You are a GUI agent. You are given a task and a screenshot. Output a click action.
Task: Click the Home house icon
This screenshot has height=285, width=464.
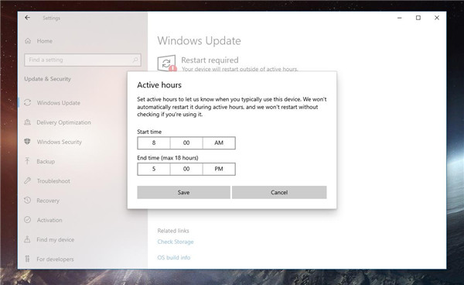(x=28, y=41)
